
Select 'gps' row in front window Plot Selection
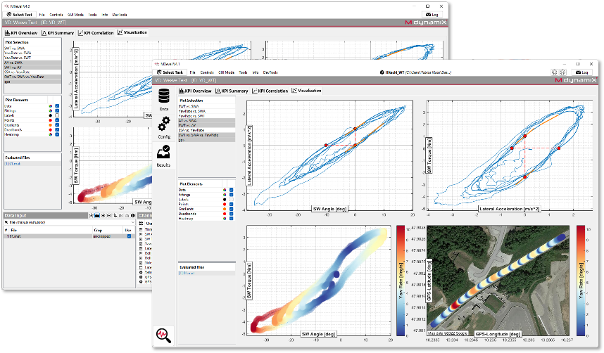pyautogui.click(x=206, y=140)
